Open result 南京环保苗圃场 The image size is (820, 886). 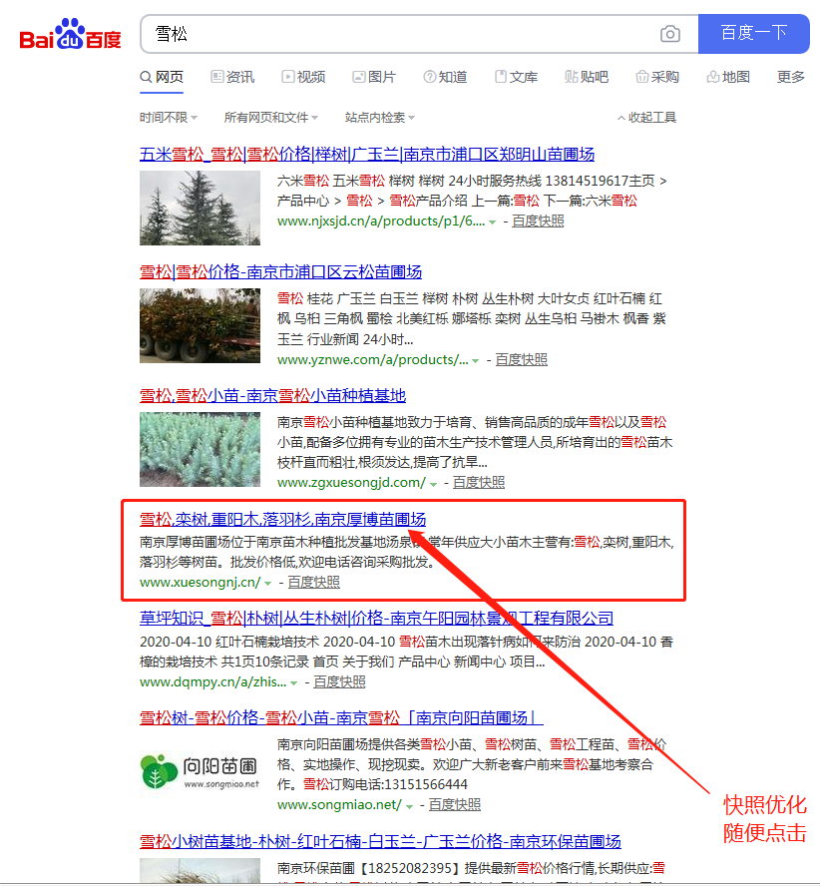pos(380,841)
